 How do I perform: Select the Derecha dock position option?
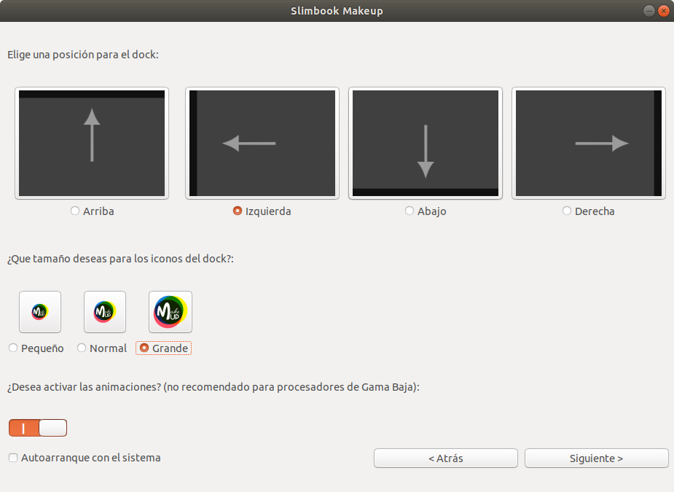pyautogui.click(x=567, y=211)
